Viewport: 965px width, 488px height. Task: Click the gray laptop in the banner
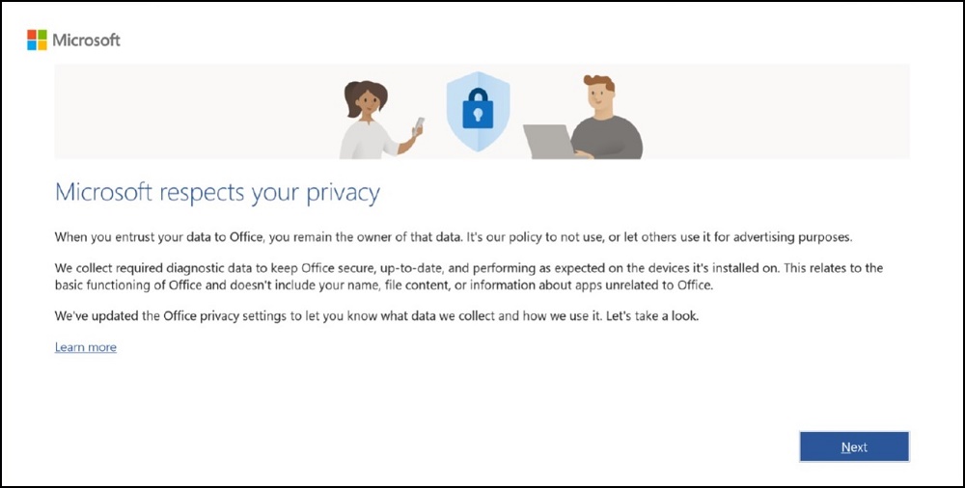(548, 141)
